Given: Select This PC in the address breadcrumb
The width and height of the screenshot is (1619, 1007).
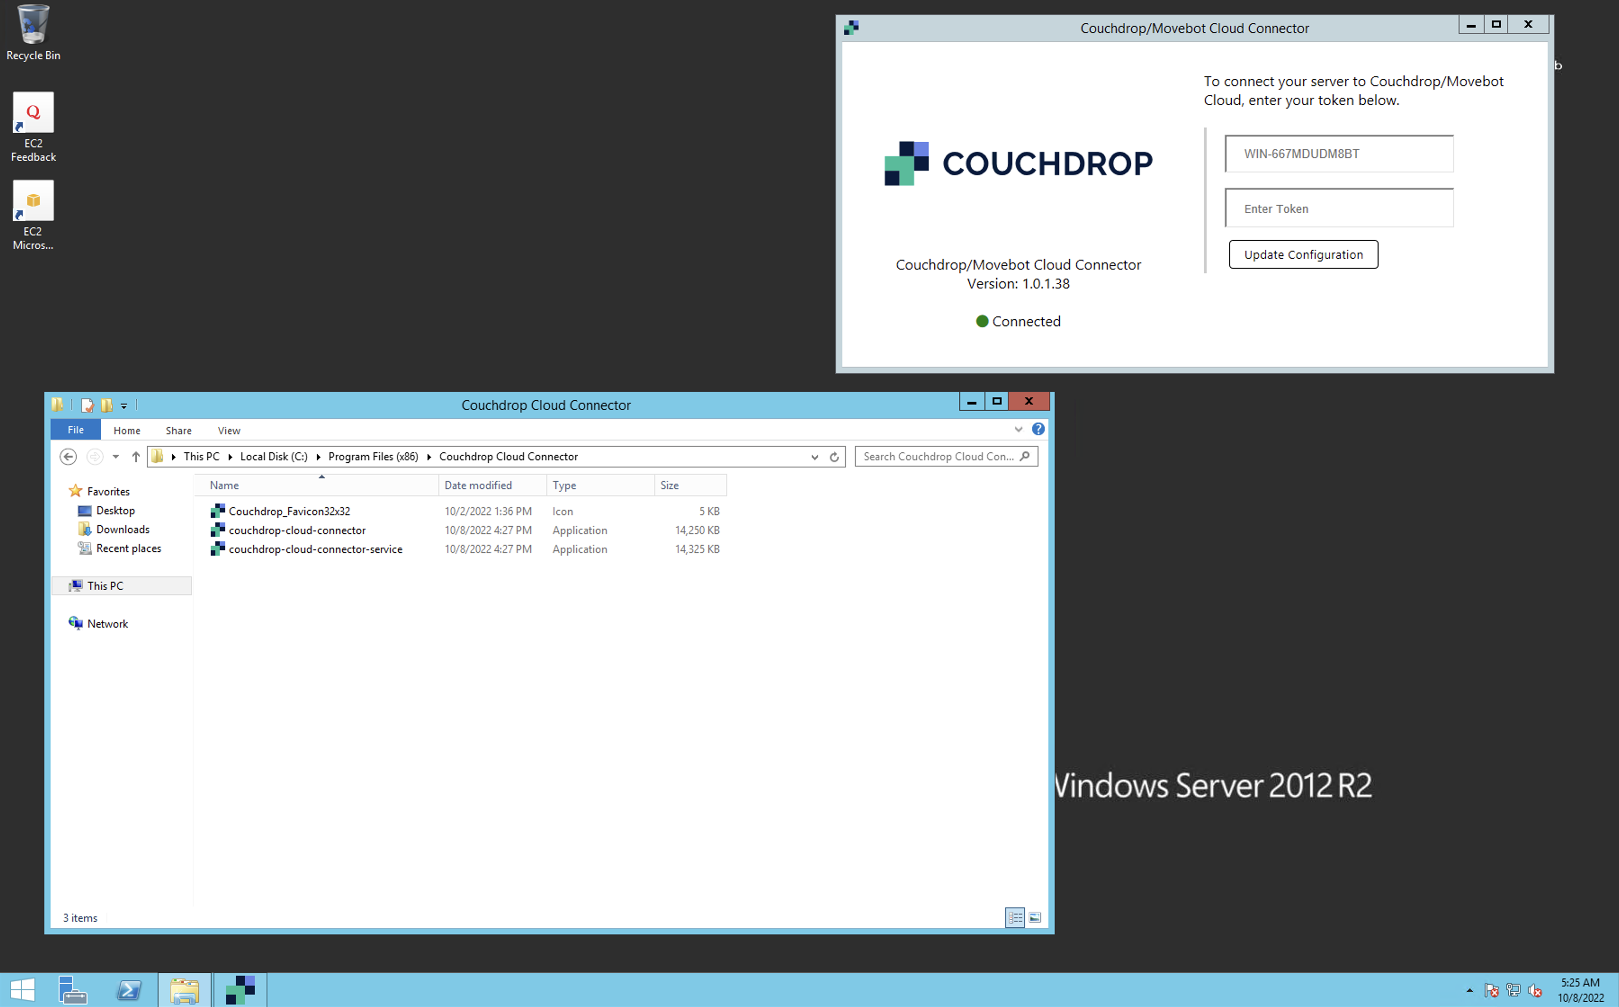Looking at the screenshot, I should click(201, 456).
